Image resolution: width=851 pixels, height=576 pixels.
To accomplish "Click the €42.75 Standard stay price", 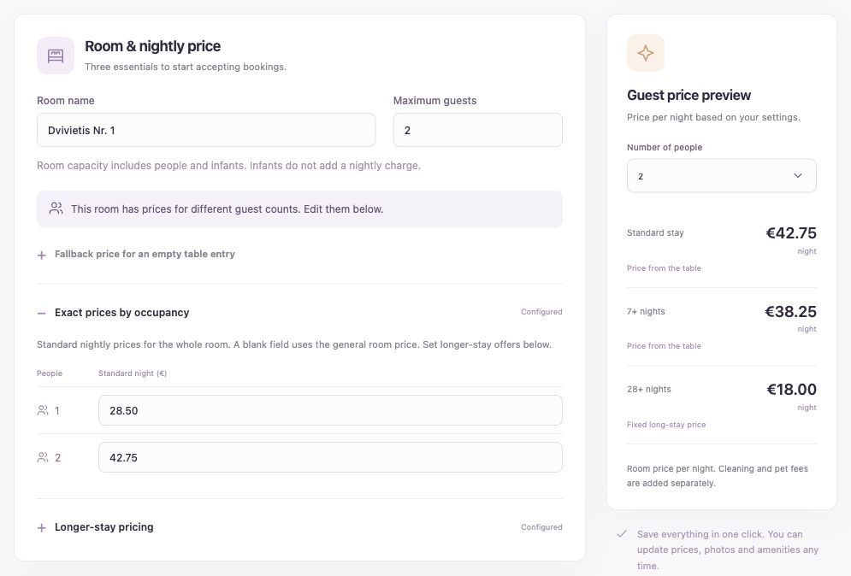I will pos(791,233).
